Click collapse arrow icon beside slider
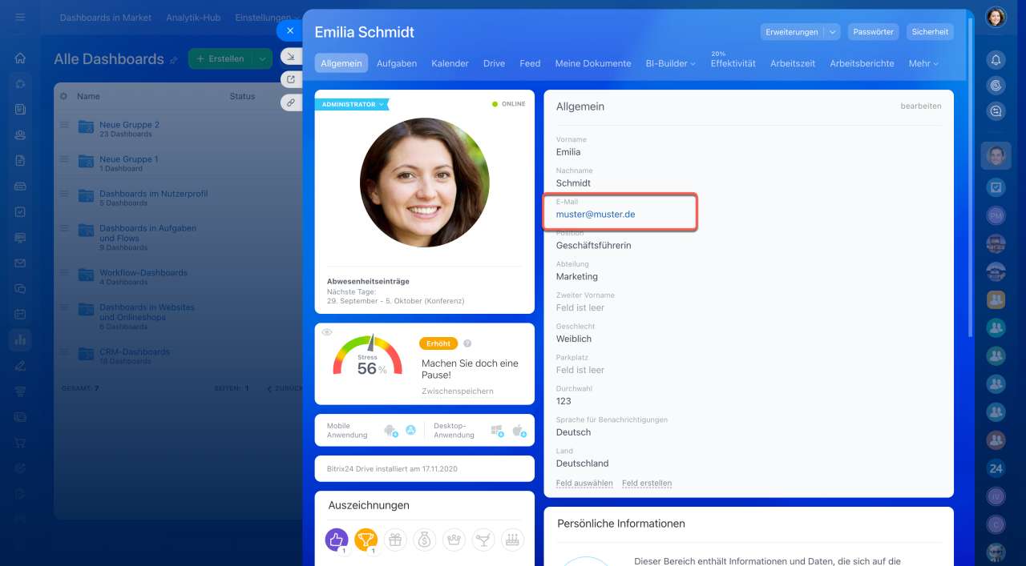1026x566 pixels. point(290,57)
